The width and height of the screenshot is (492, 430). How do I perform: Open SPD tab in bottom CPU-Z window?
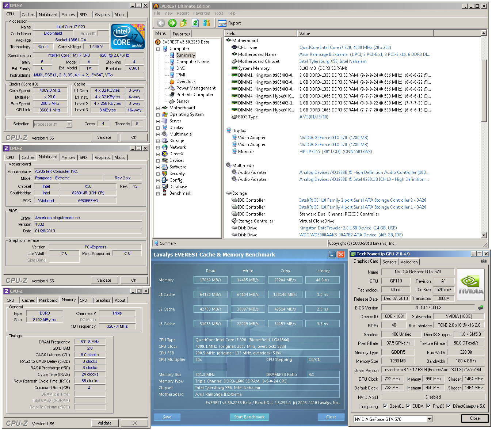point(84,300)
